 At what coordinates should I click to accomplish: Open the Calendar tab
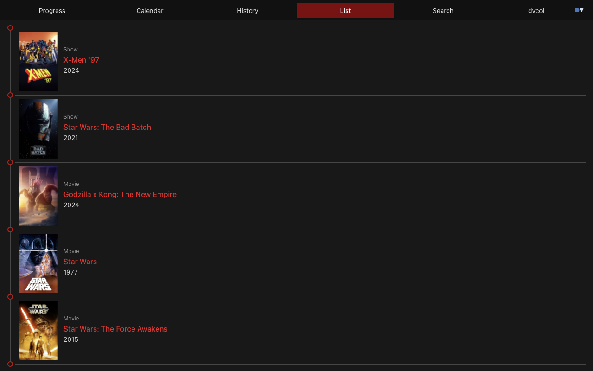click(150, 10)
